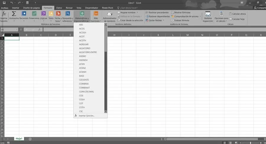Click the Redo arrow icon
The image size is (266, 144).
click(x=19, y=3)
